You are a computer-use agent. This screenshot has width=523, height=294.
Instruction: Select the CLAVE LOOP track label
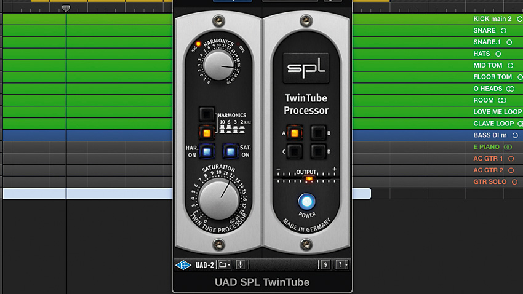tap(493, 124)
